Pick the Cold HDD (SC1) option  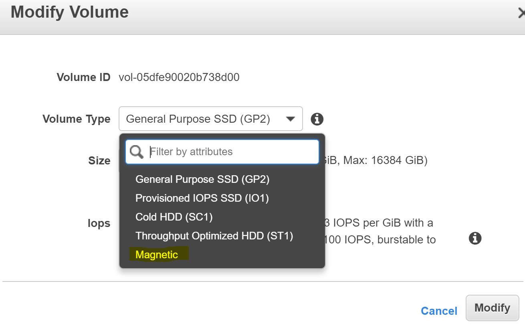[174, 217]
